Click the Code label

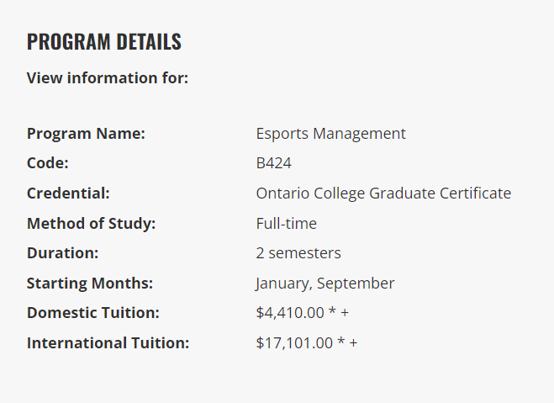48,163
